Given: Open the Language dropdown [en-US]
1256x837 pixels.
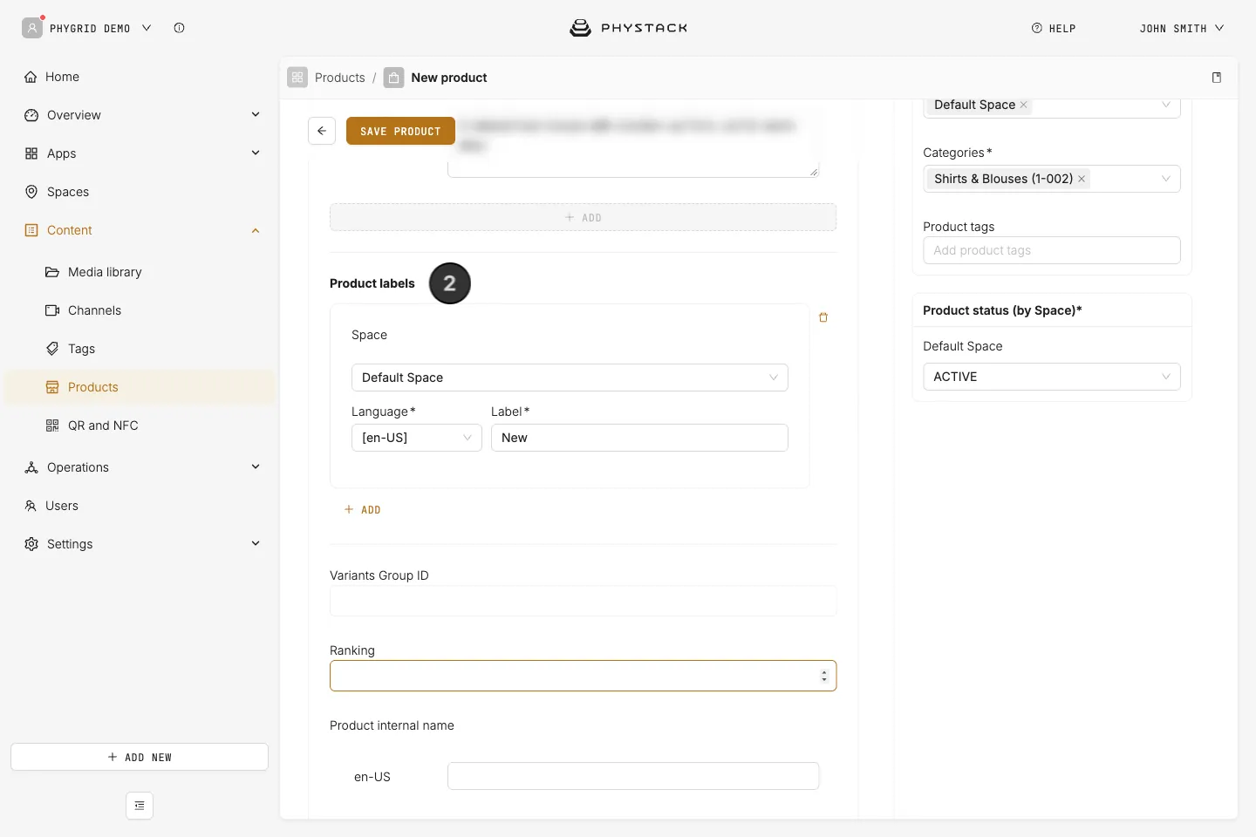Looking at the screenshot, I should 416,438.
